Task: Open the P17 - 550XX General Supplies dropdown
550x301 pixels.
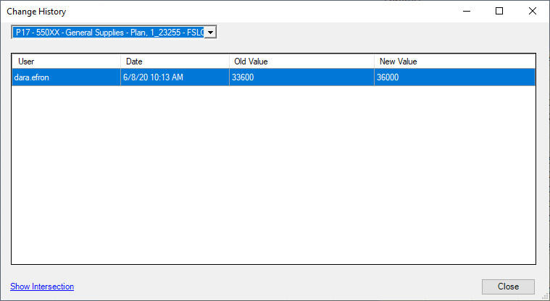Action: click(109, 32)
